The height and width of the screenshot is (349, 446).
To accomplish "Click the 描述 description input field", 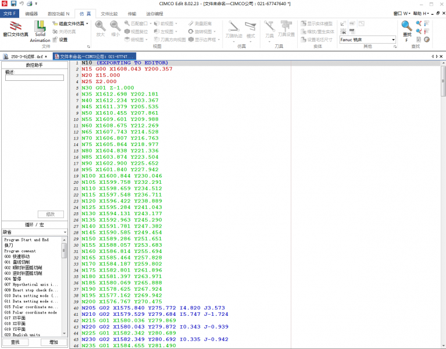I will 34,77.
